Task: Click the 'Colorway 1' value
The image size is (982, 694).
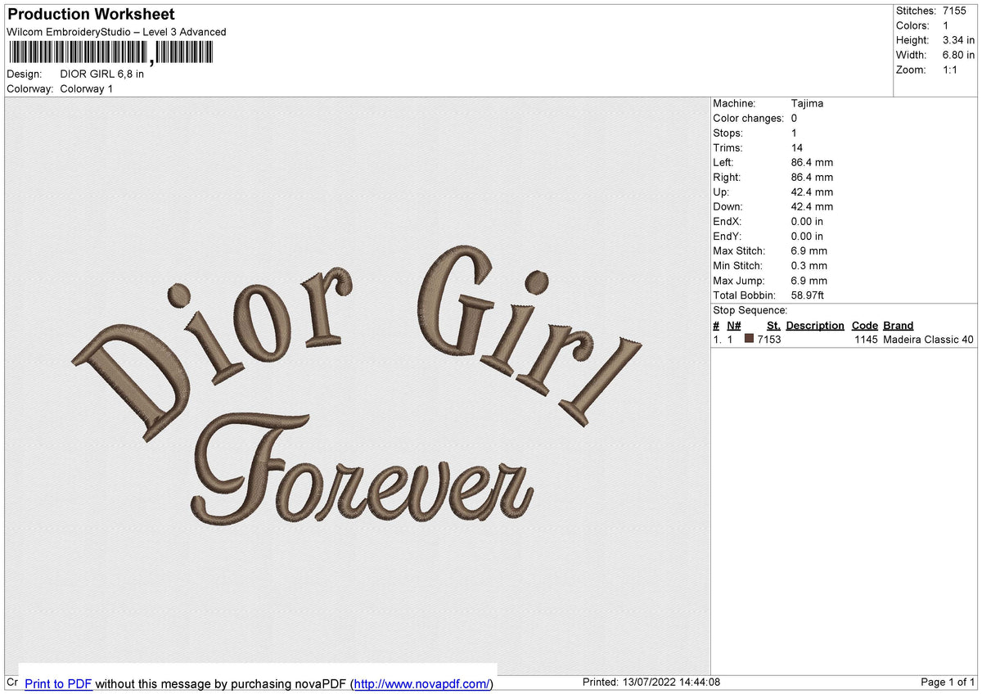Action: click(87, 88)
